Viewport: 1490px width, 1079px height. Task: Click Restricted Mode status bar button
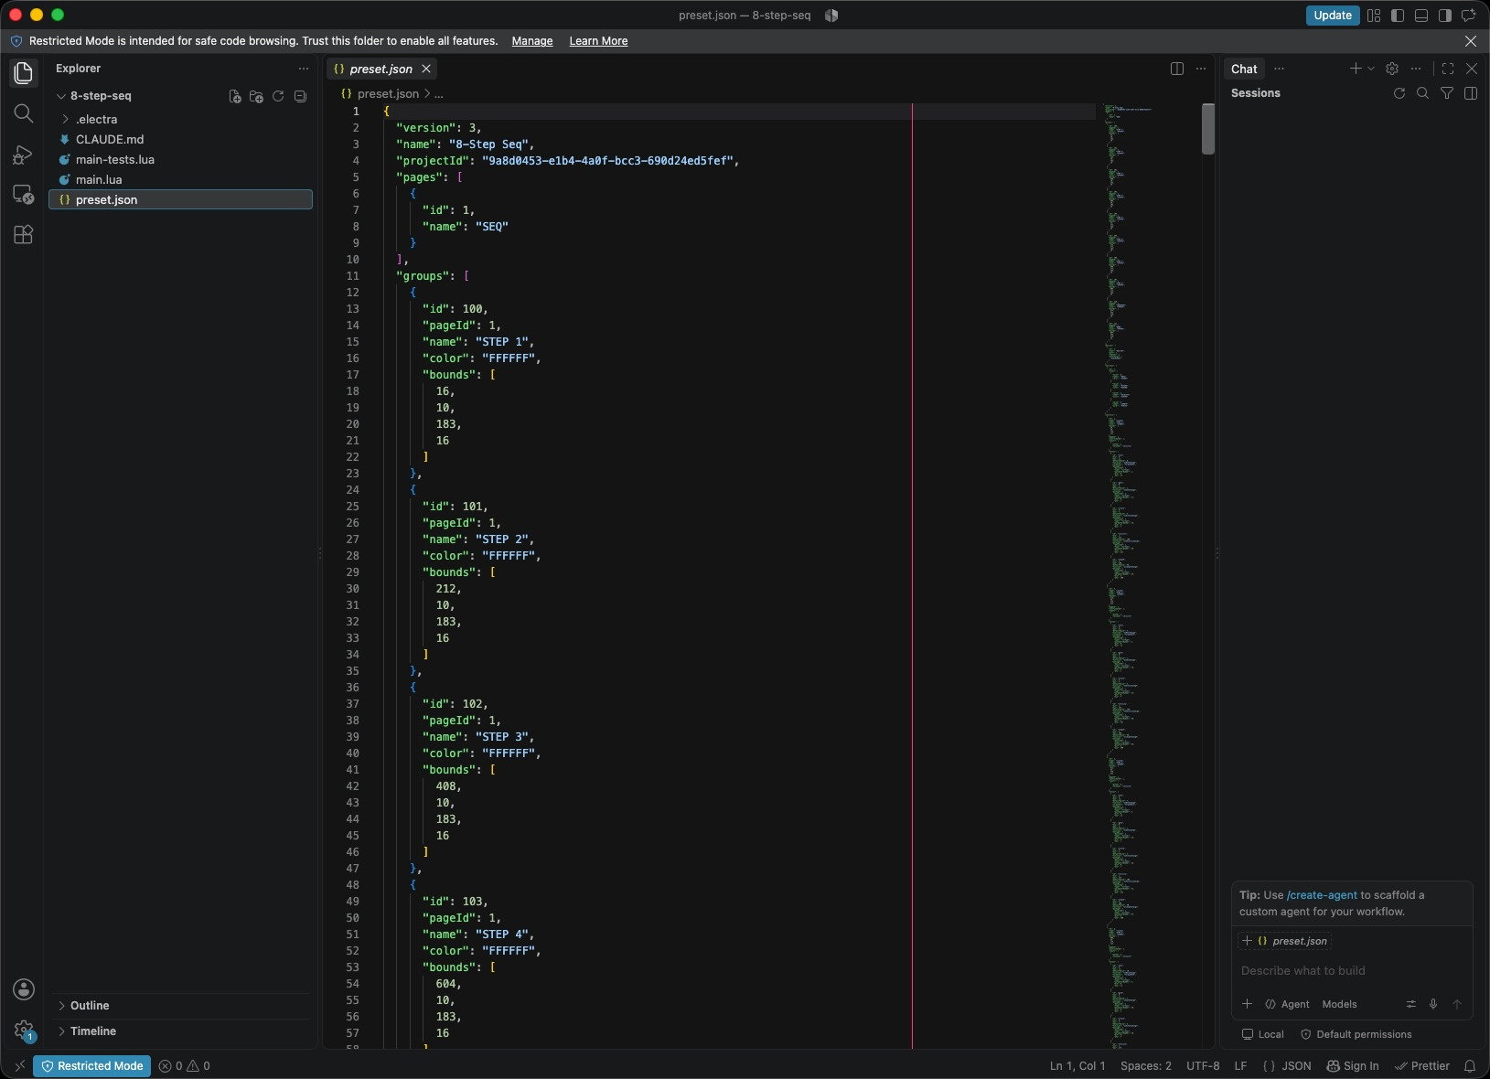pyautogui.click(x=92, y=1066)
